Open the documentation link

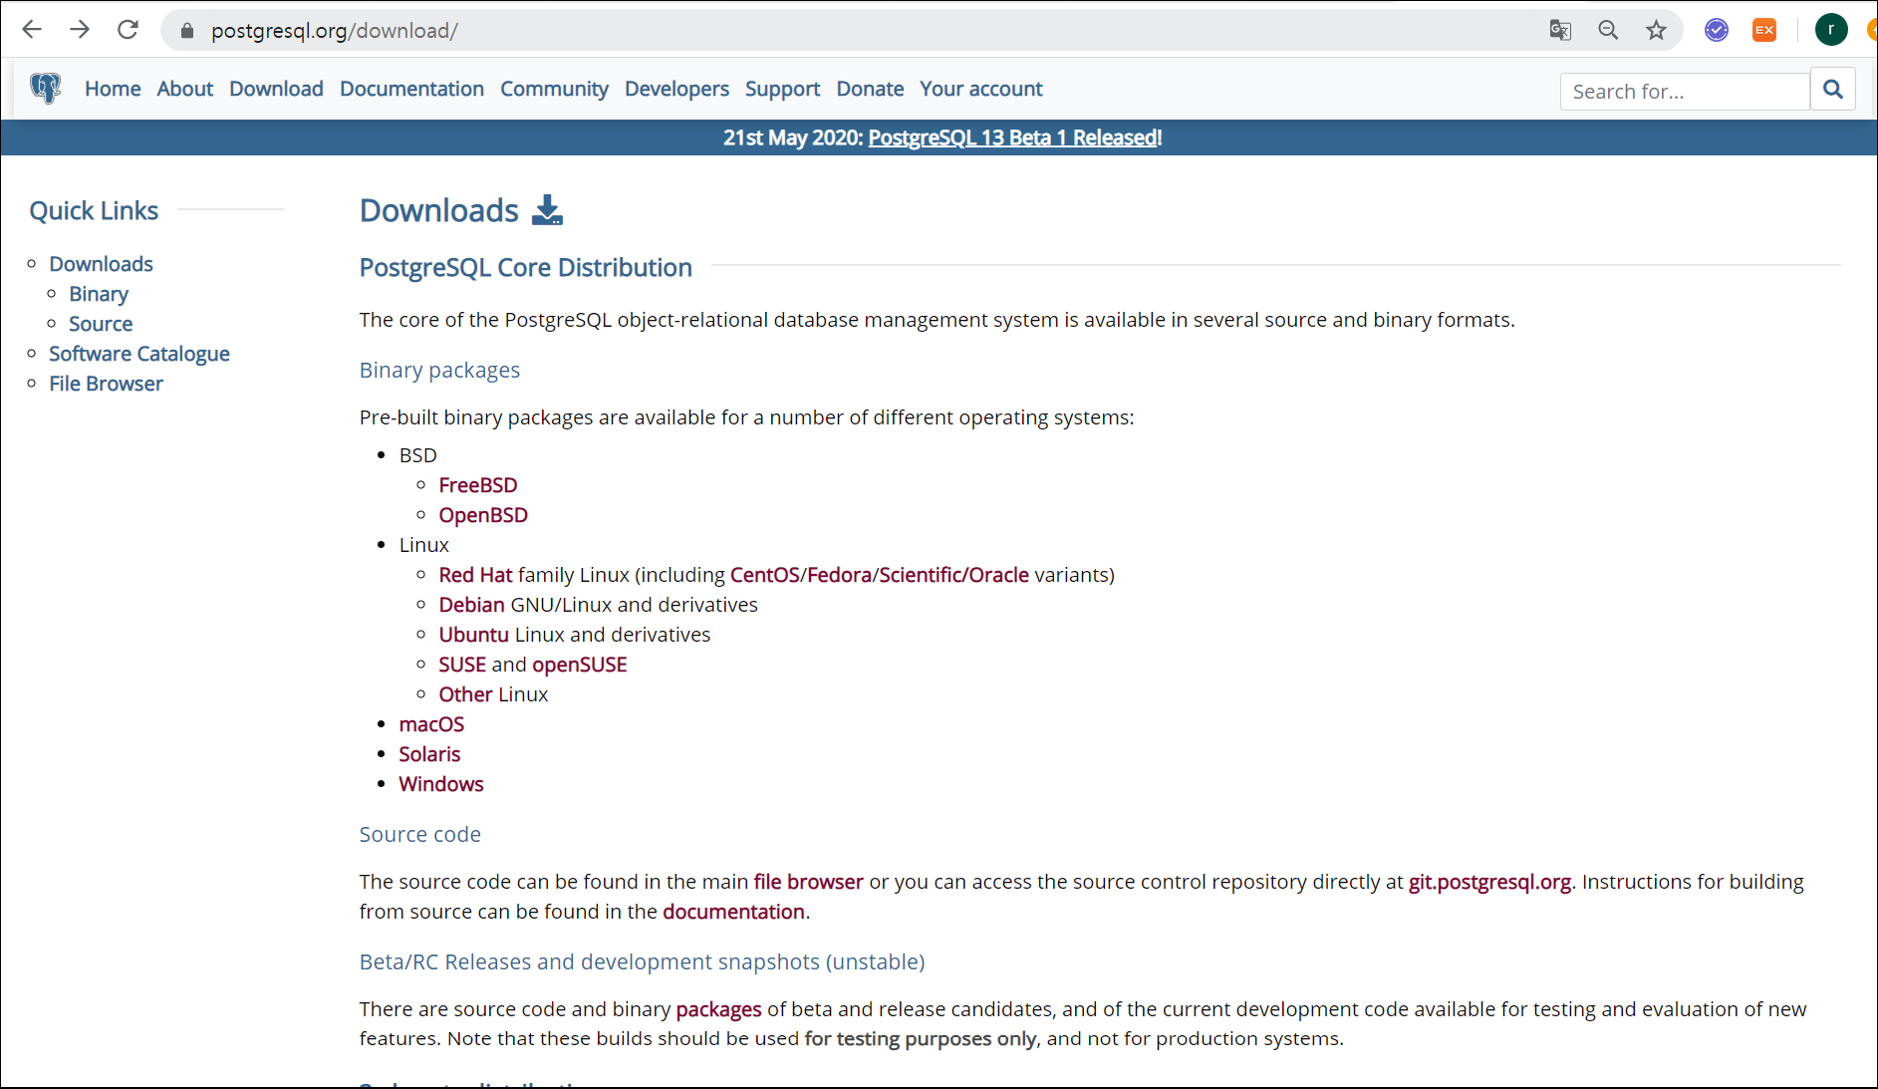[733, 912]
